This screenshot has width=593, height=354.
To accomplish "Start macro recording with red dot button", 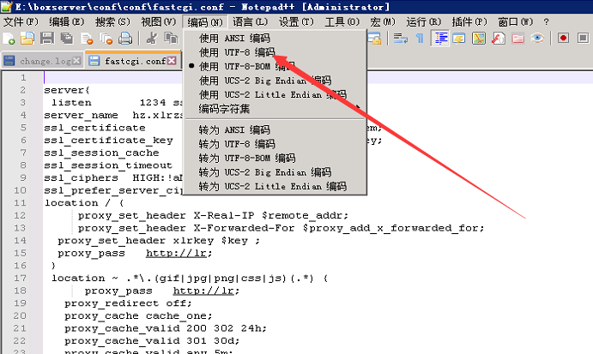I will coord(564,38).
